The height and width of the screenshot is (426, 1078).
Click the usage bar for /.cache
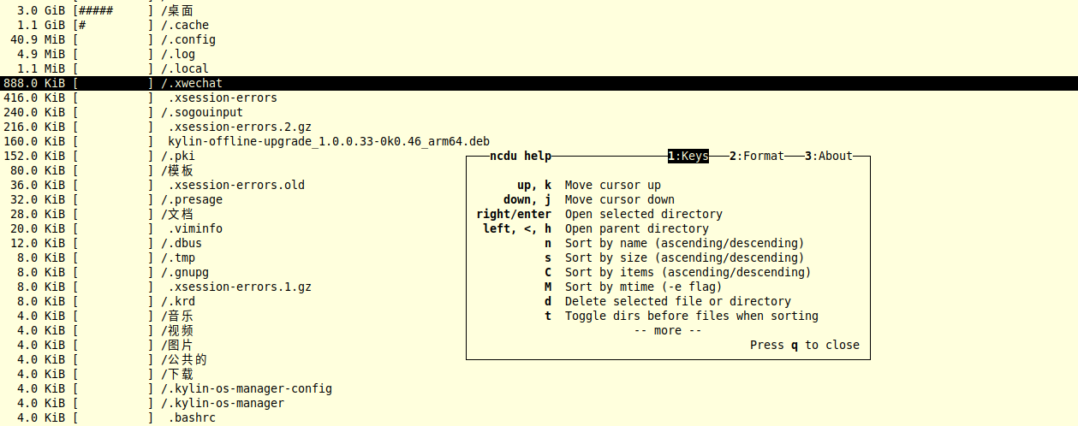point(113,25)
